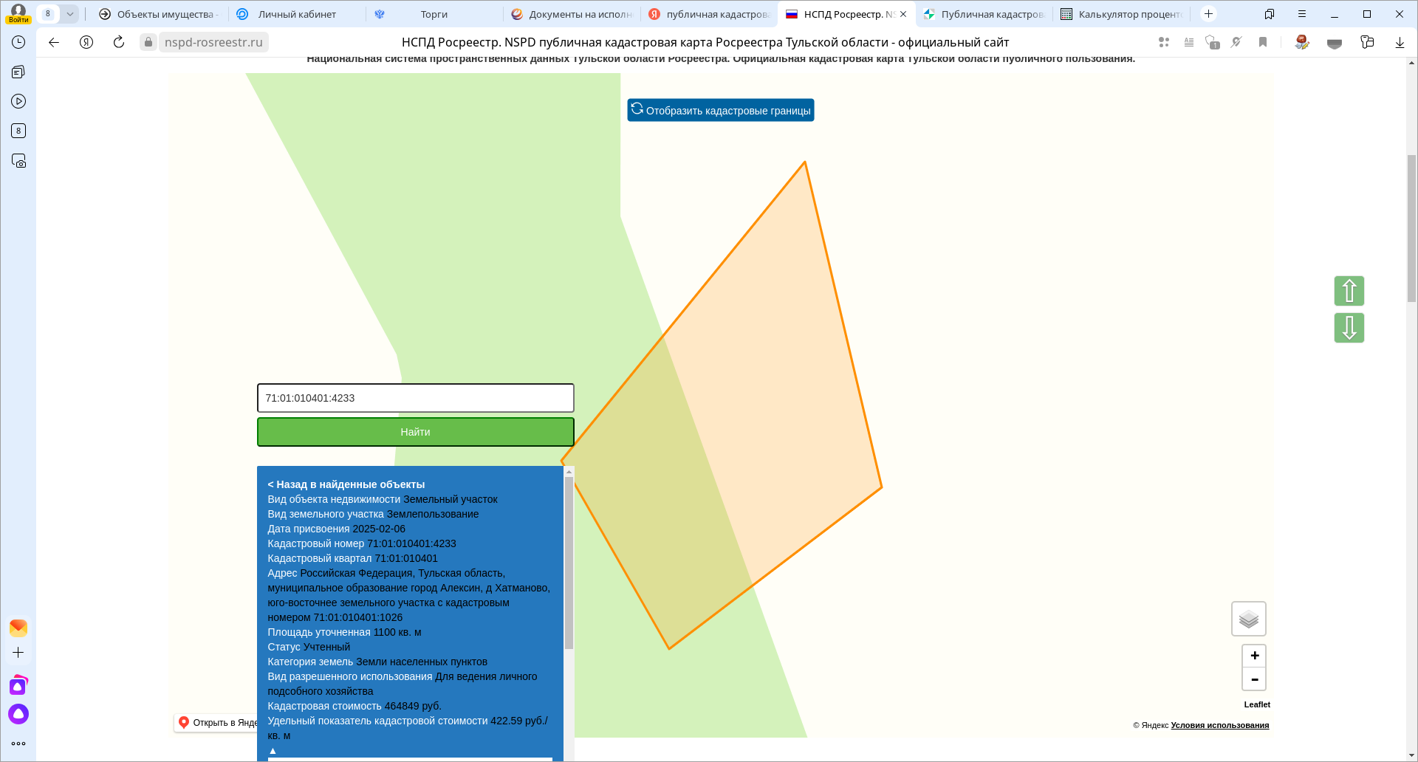
Task: Click the info panel scrollbar thumb
Action: (569, 563)
